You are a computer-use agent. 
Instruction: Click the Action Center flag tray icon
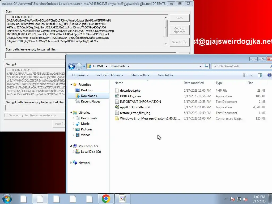pos(232,199)
